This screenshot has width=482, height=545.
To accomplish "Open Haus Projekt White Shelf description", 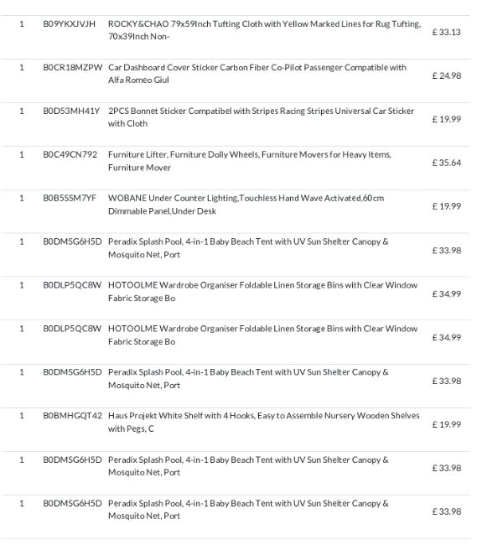I will [264, 422].
